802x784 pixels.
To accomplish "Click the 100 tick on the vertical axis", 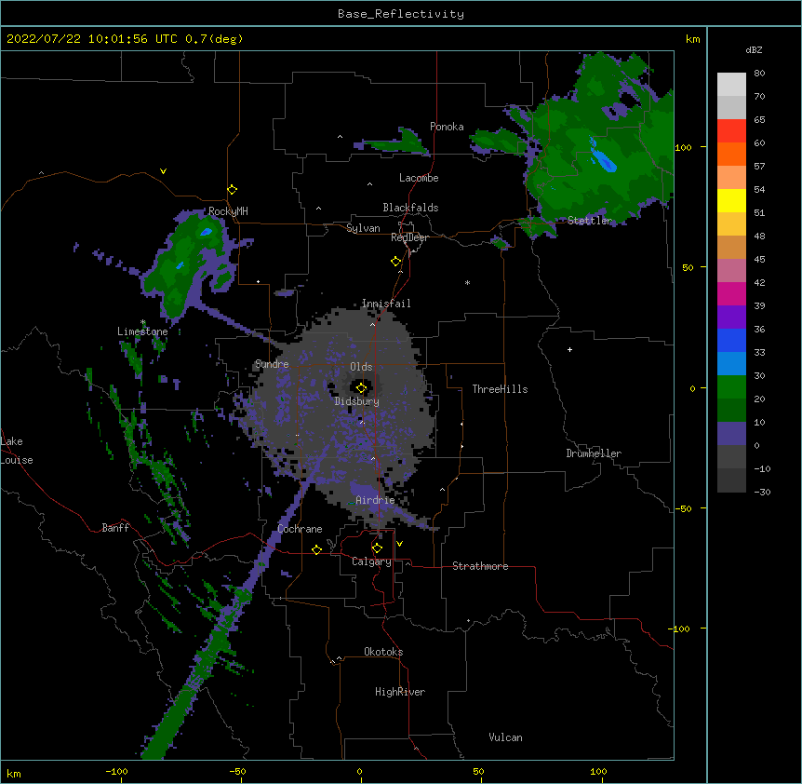I will 683,147.
